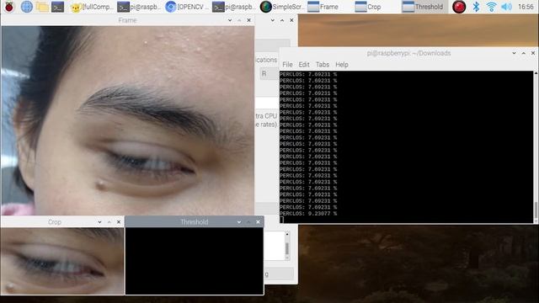The image size is (539, 303).
Task: Close the background SimpleScreenRecorder window
Action: pyautogui.click(x=291, y=20)
